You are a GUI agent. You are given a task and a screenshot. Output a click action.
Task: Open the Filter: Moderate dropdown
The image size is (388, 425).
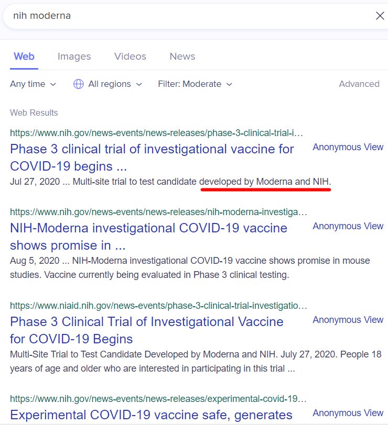click(x=195, y=84)
